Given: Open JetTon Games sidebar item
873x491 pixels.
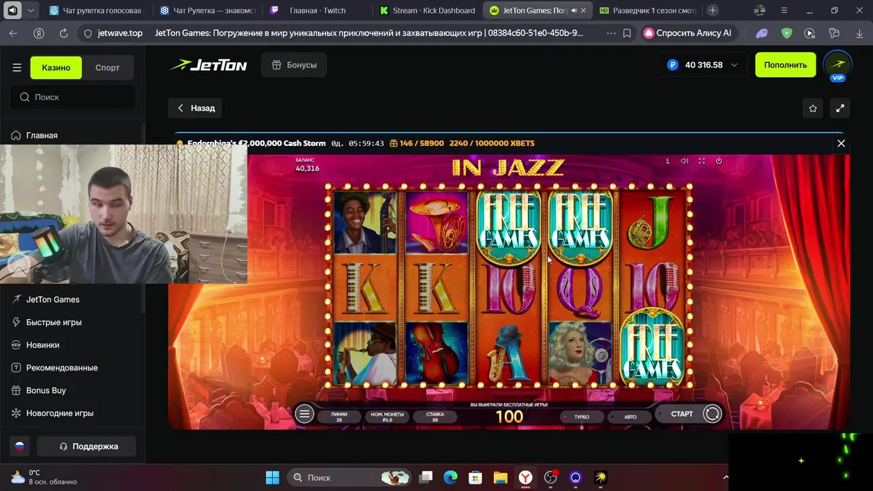Looking at the screenshot, I should (53, 299).
